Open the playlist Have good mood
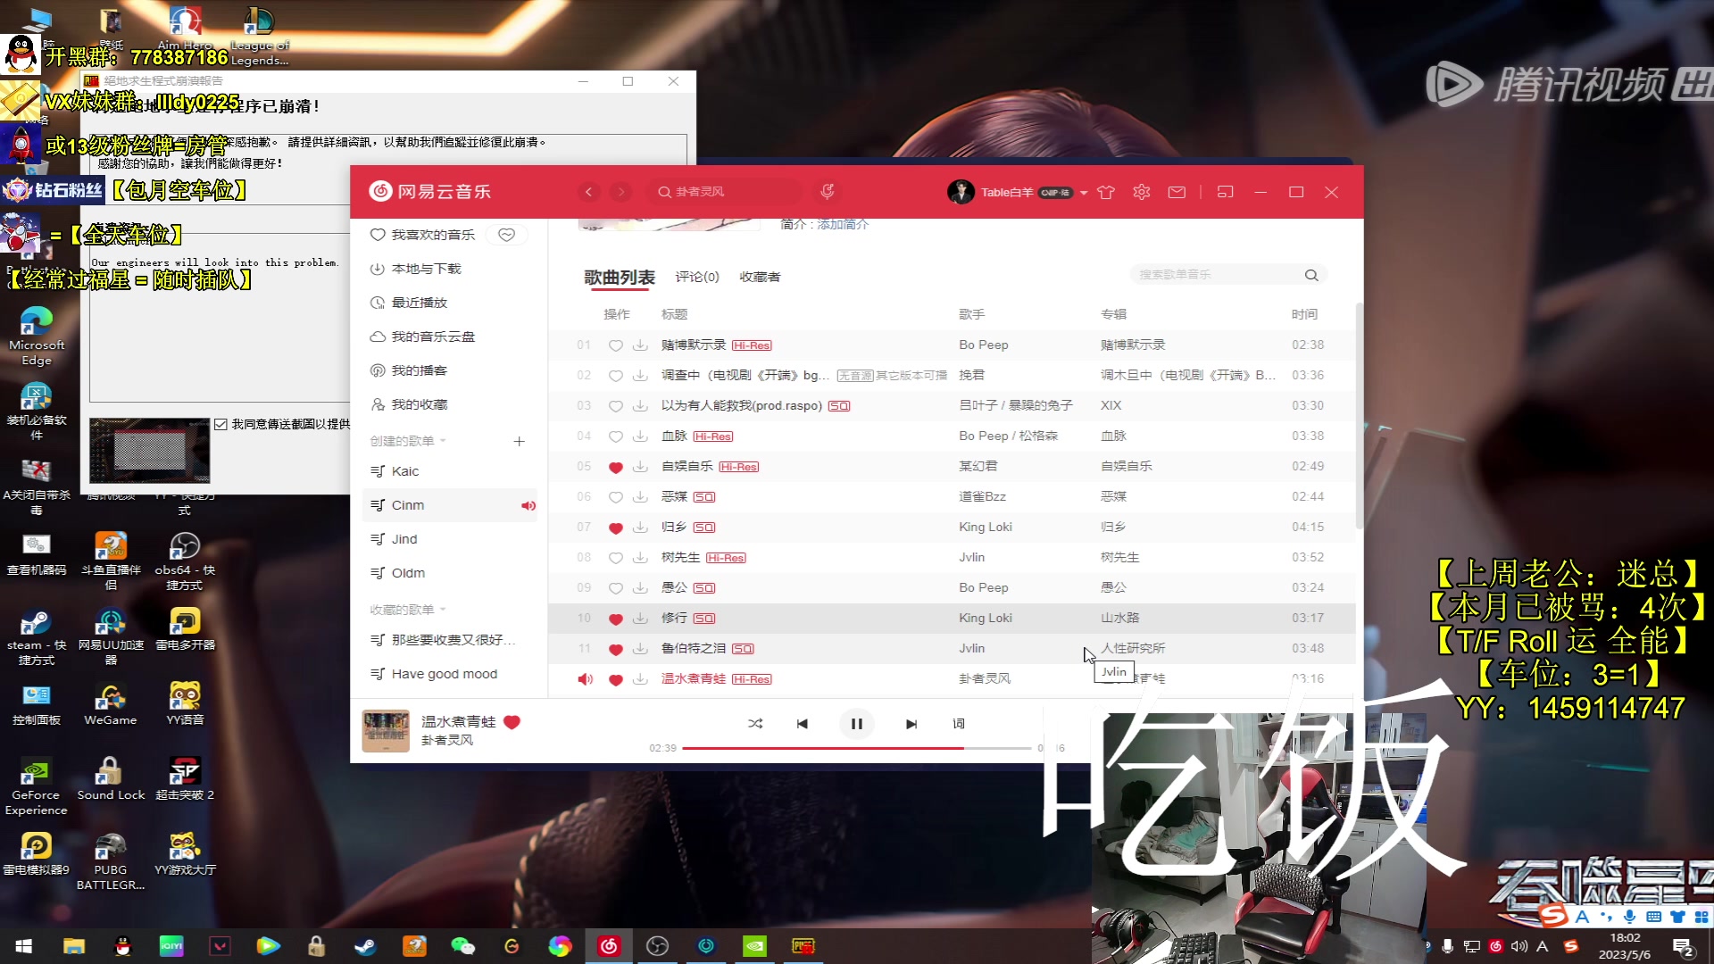 [444, 673]
